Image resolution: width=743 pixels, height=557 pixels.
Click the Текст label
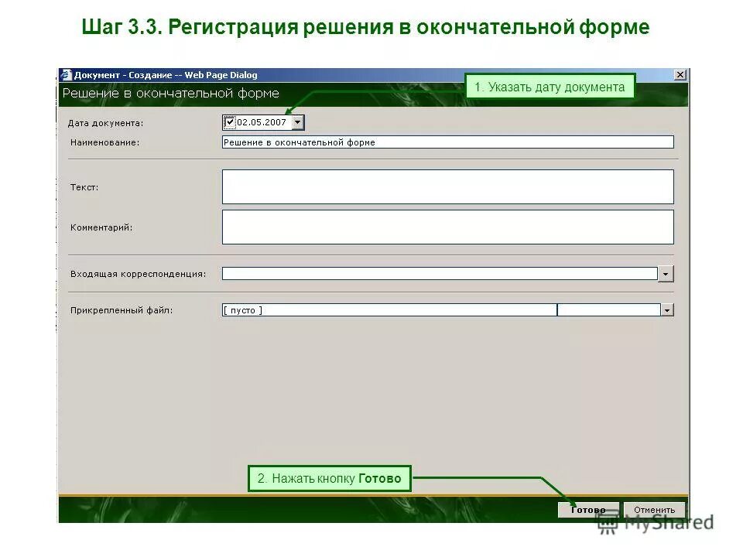(x=84, y=187)
